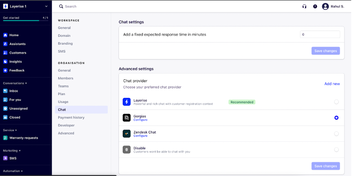The image size is (352, 176).
Task: Open the Branding settings page
Action: (x=65, y=43)
